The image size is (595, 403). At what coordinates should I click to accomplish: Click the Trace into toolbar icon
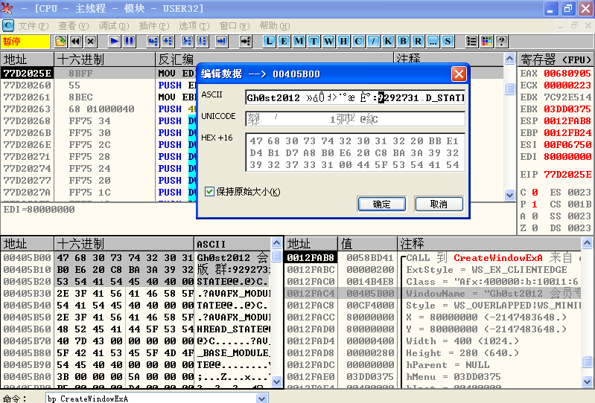[187, 41]
